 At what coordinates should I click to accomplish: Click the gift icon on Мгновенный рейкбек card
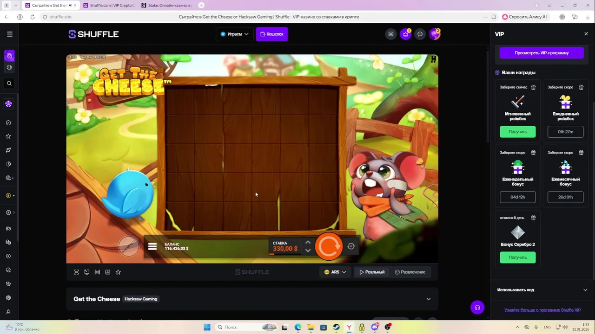[533, 87]
